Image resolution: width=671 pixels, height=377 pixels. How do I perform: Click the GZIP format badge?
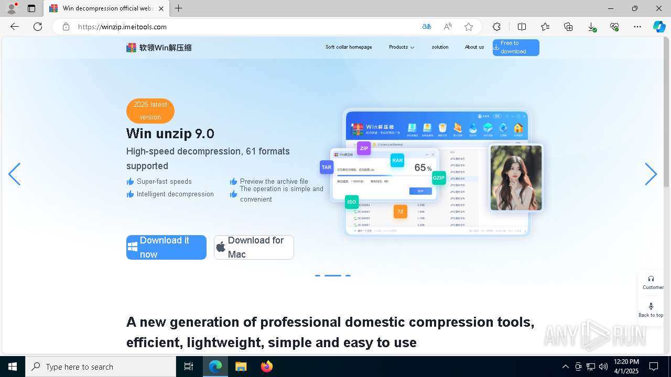pyautogui.click(x=439, y=178)
